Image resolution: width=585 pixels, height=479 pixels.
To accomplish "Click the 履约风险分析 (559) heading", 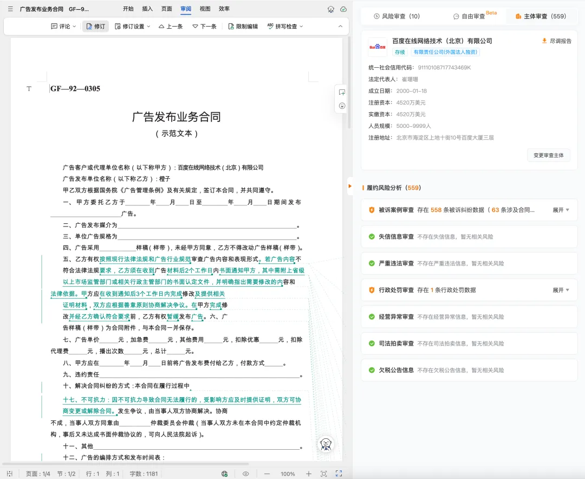I will coord(394,188).
